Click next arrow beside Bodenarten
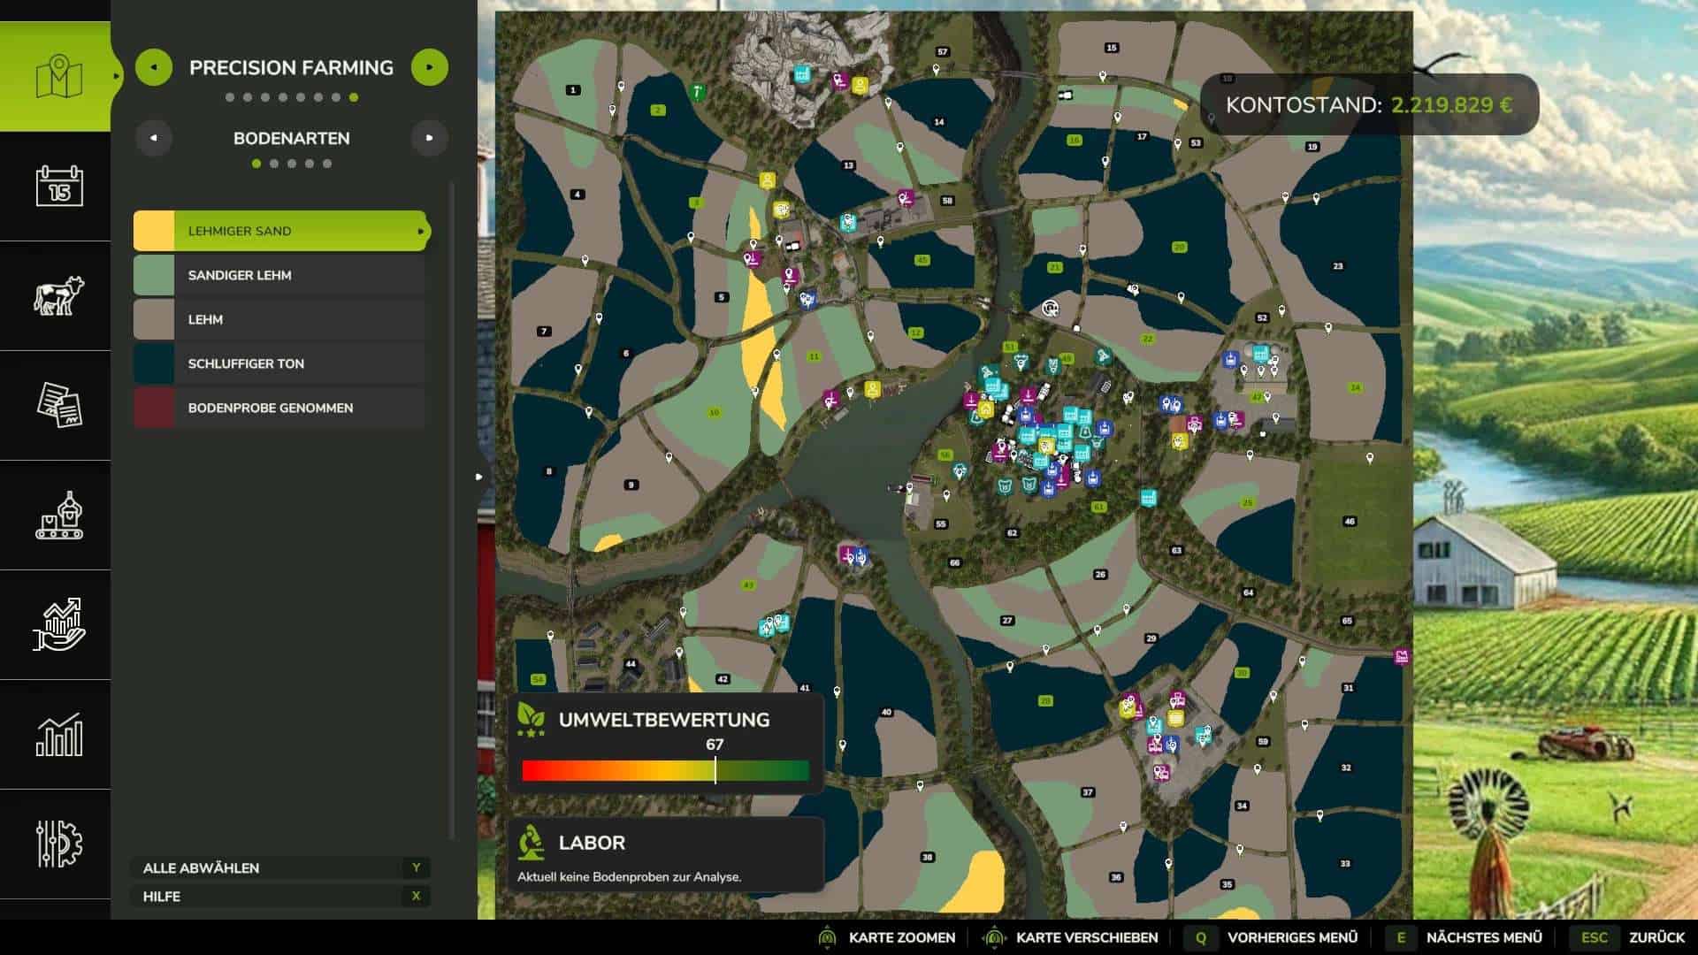 pyautogui.click(x=429, y=138)
